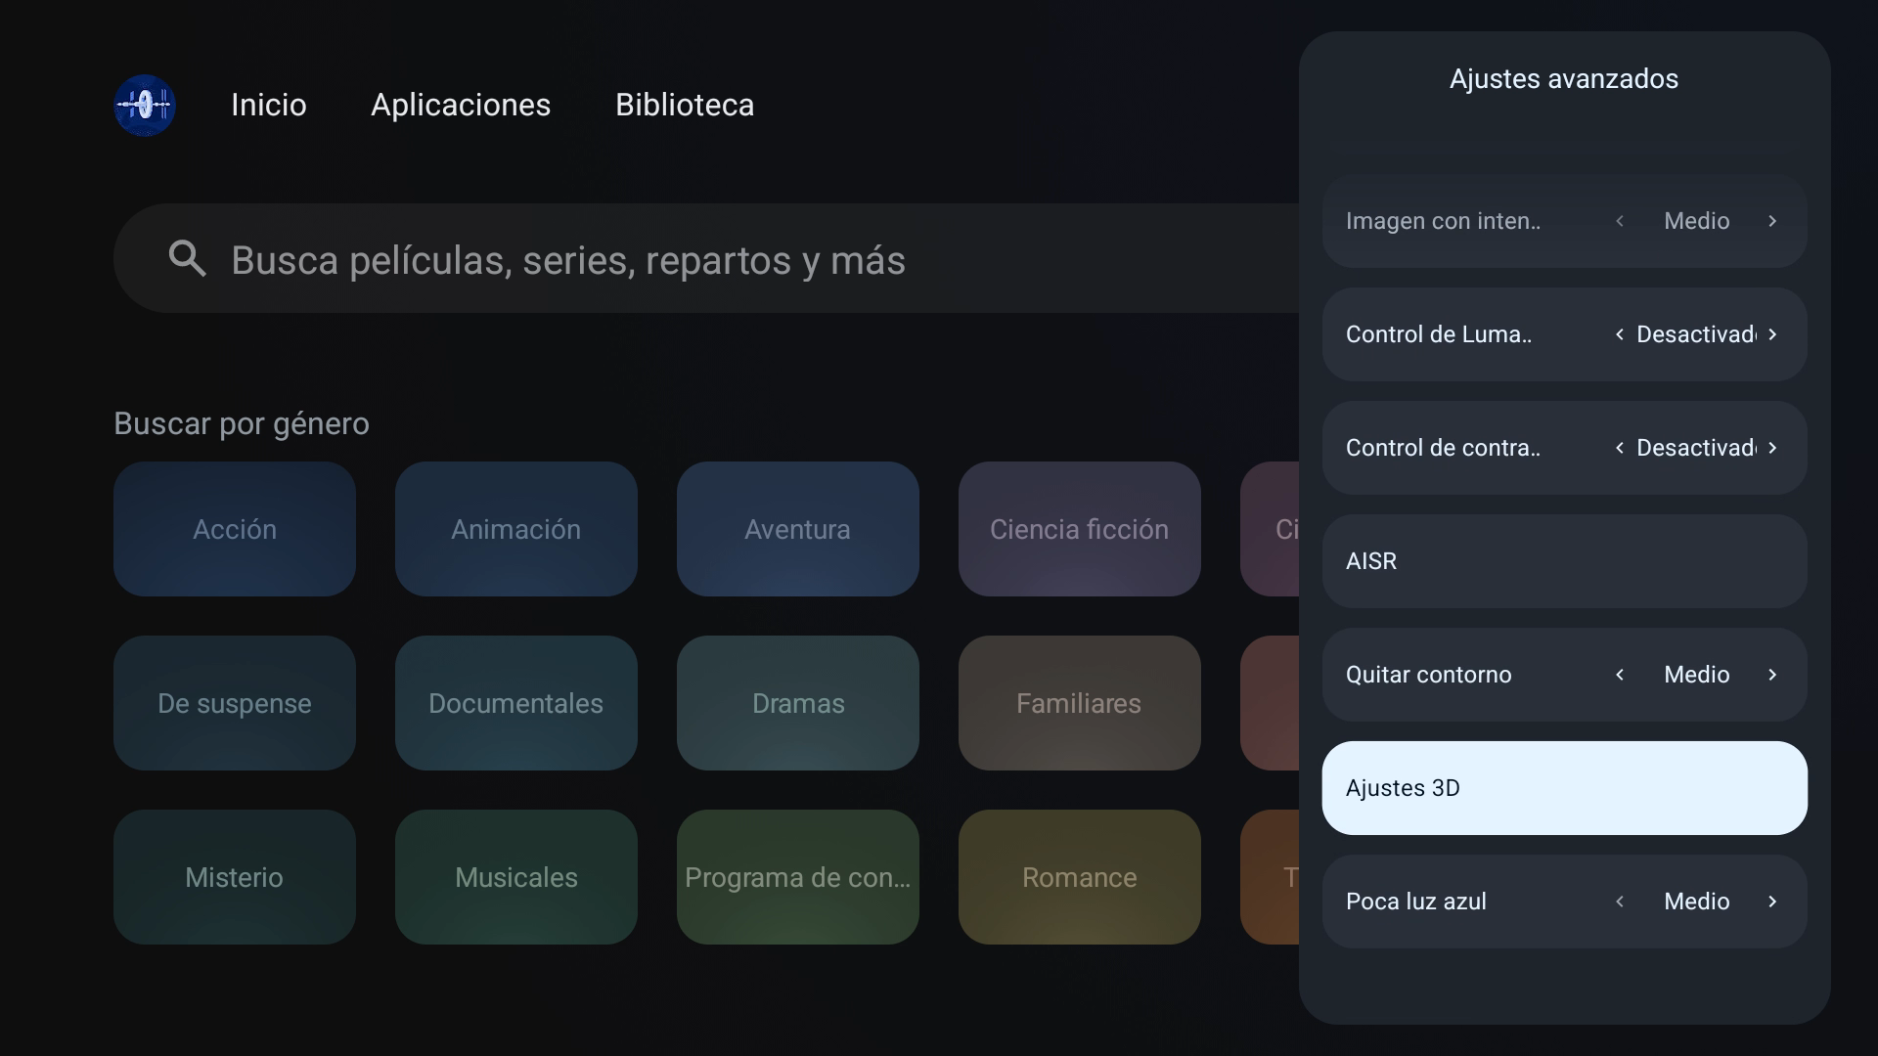The width and height of the screenshot is (1878, 1056).
Task: Choose the Romance genre tile
Action: point(1079,877)
